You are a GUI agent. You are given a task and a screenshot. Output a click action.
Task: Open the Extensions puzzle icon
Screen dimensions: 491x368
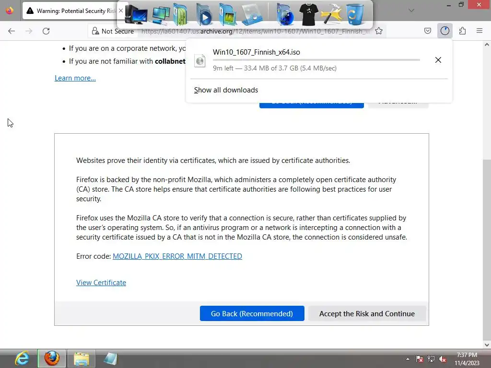pos(462,31)
